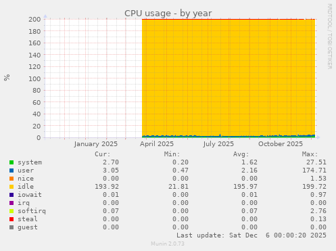Click user max value 174.71
Screen dimensions: 336x251
coord(314,170)
